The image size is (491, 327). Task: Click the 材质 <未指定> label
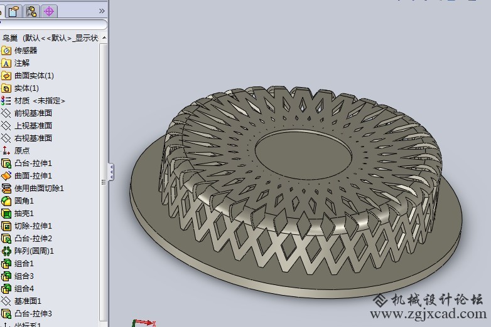pyautogui.click(x=40, y=101)
